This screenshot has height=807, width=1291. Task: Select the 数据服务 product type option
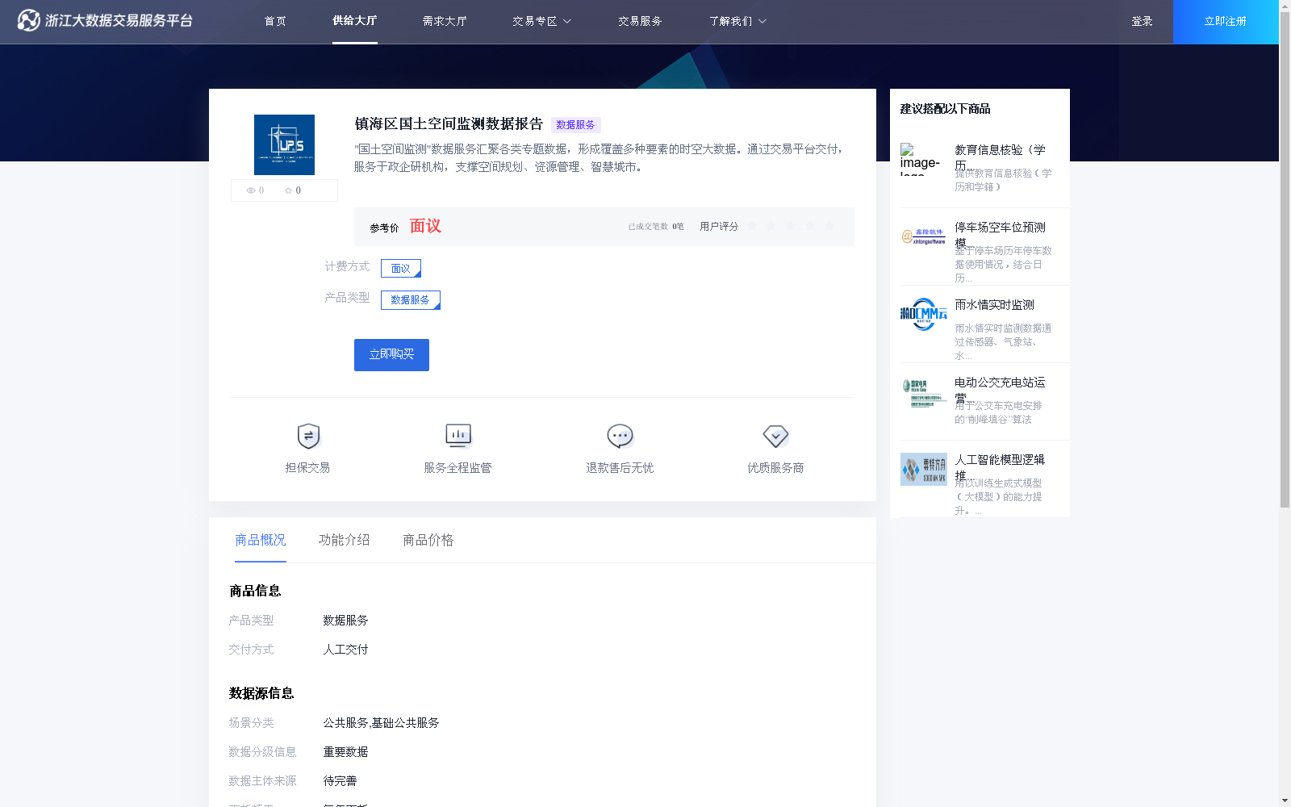coord(411,300)
